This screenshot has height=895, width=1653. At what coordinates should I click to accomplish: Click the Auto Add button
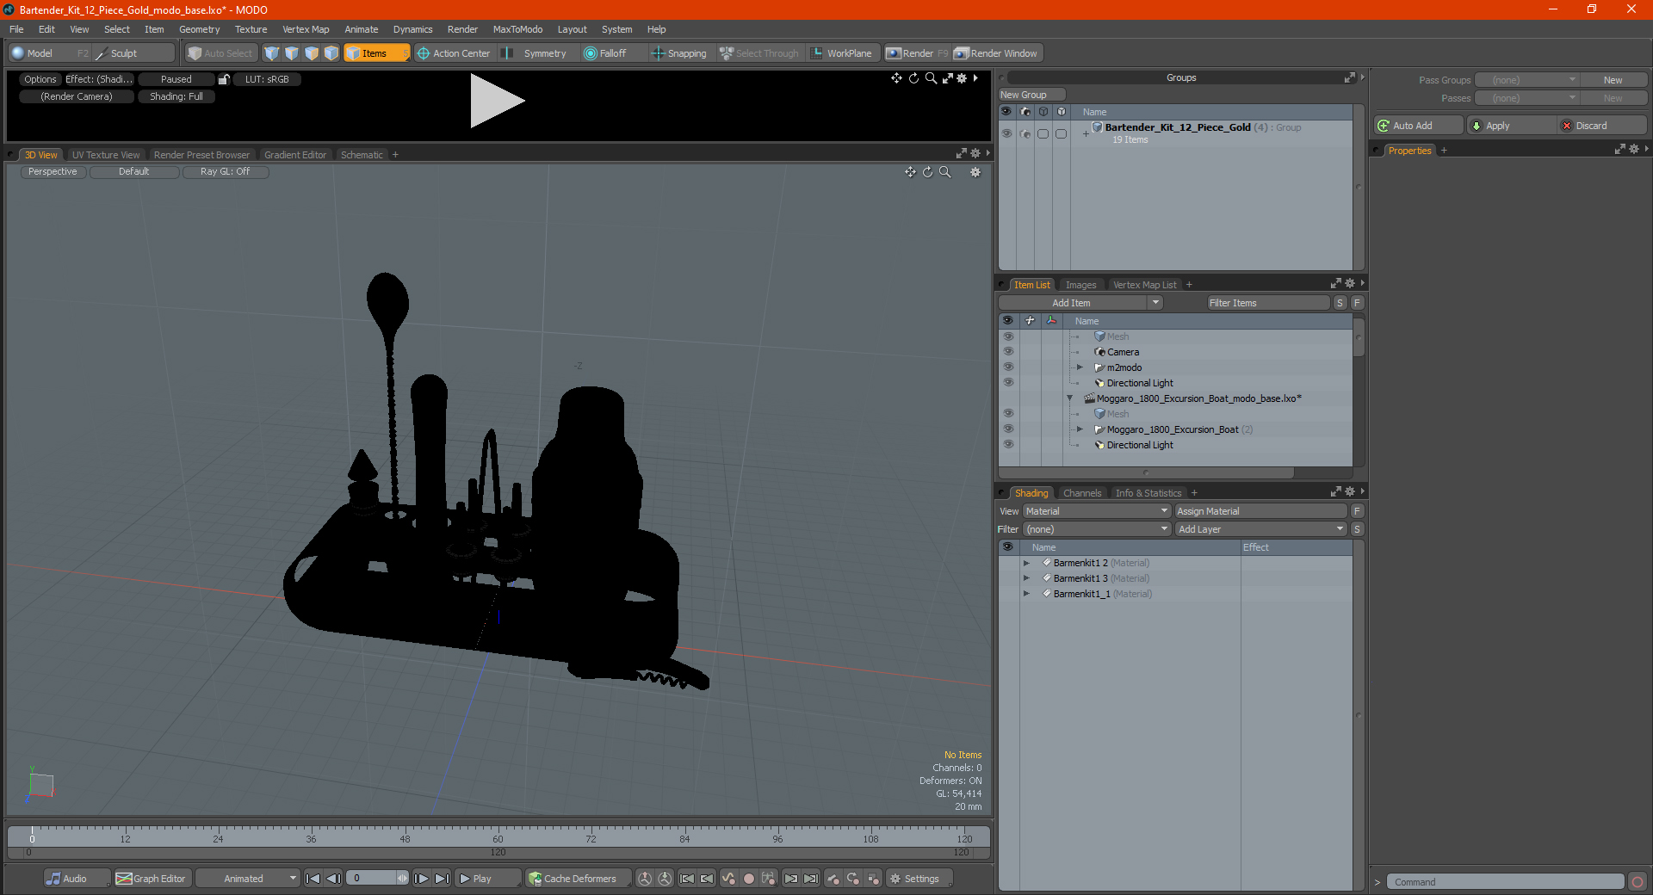coord(1419,126)
